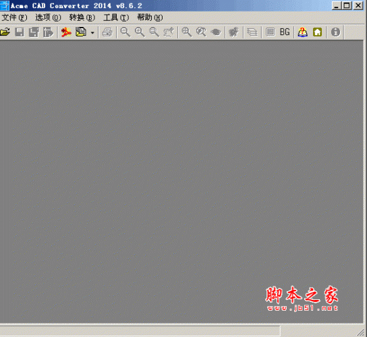Click the batch convert documents icon
The width and height of the screenshot is (367, 337).
(81, 32)
